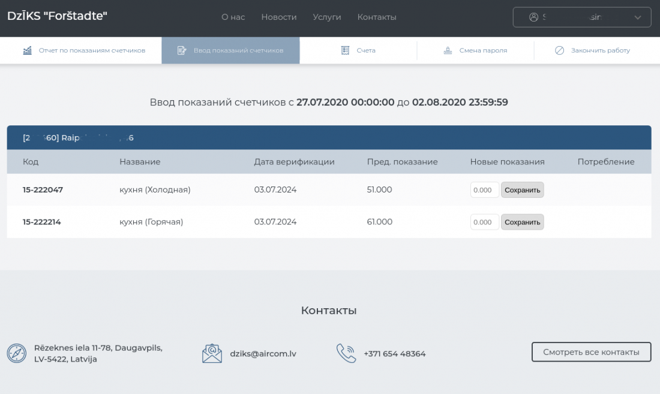The image size is (660, 394).
Task: Click the email envelope icon
Action: tap(212, 353)
